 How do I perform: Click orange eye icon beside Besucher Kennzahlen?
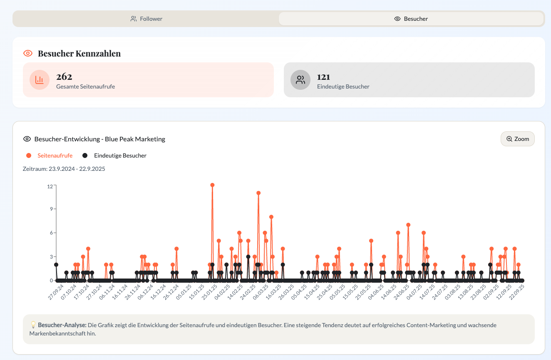pos(28,53)
